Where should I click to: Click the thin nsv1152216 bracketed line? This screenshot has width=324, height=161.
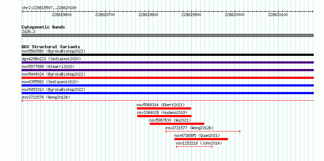pyautogui.click(x=194, y=147)
